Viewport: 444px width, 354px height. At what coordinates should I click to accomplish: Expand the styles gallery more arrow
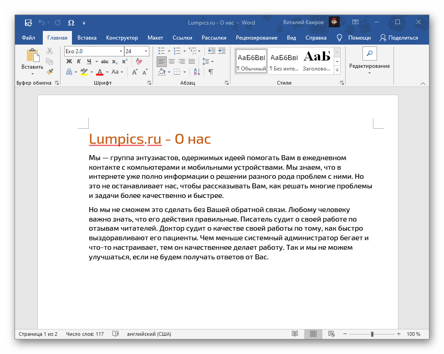[337, 71]
